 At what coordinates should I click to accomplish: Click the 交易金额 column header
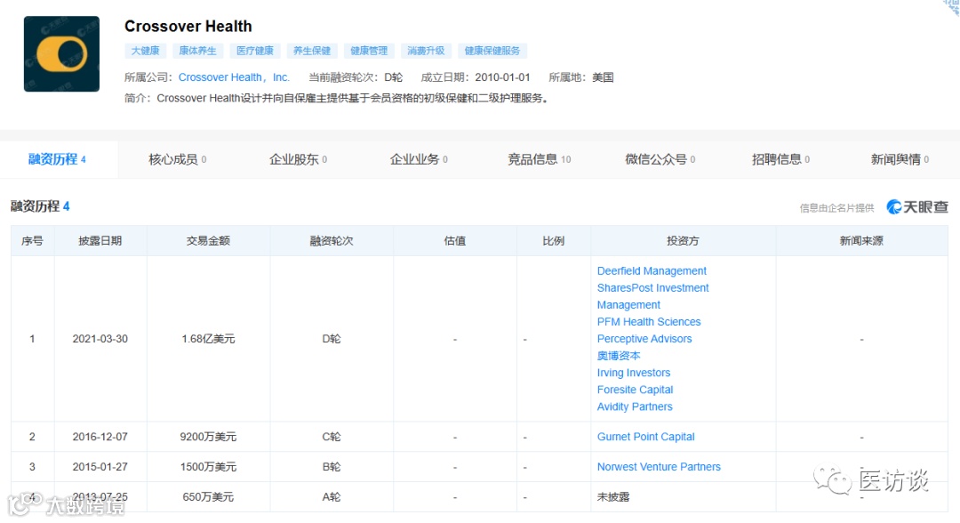point(208,241)
